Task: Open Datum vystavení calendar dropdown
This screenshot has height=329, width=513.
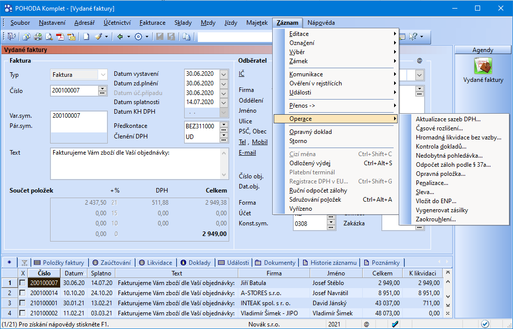Action: point(224,74)
